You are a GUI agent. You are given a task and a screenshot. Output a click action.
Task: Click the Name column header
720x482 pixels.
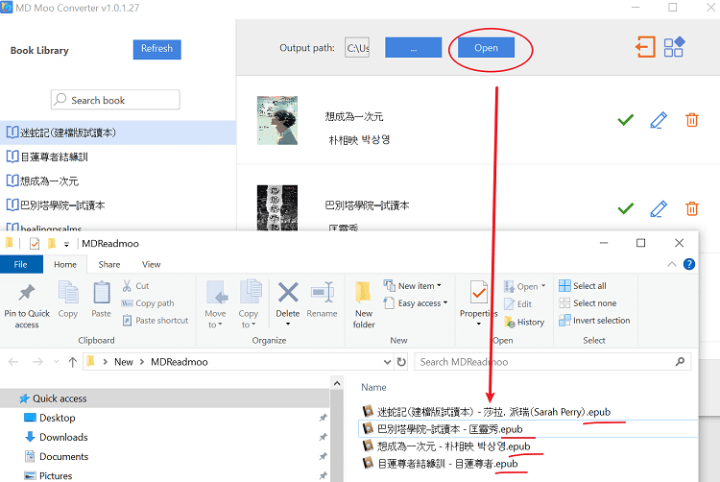pyautogui.click(x=373, y=388)
